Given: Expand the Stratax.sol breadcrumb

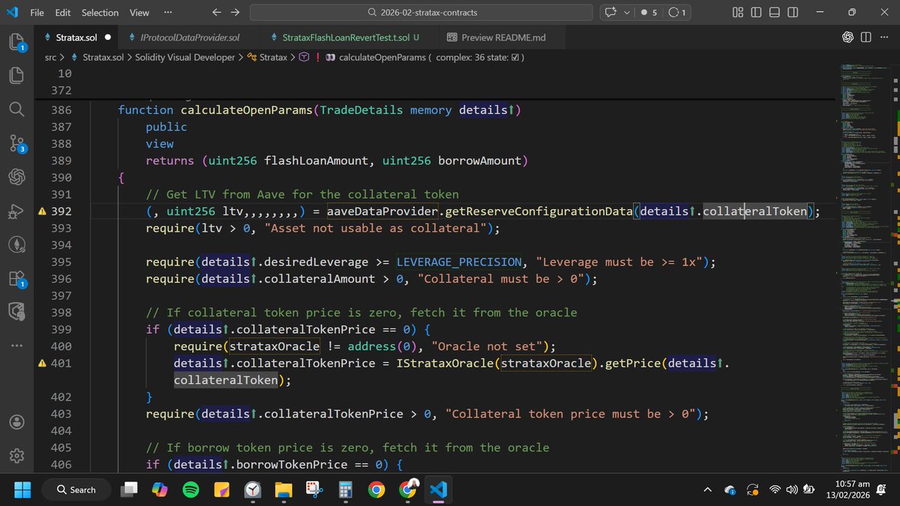Looking at the screenshot, I should pyautogui.click(x=103, y=57).
